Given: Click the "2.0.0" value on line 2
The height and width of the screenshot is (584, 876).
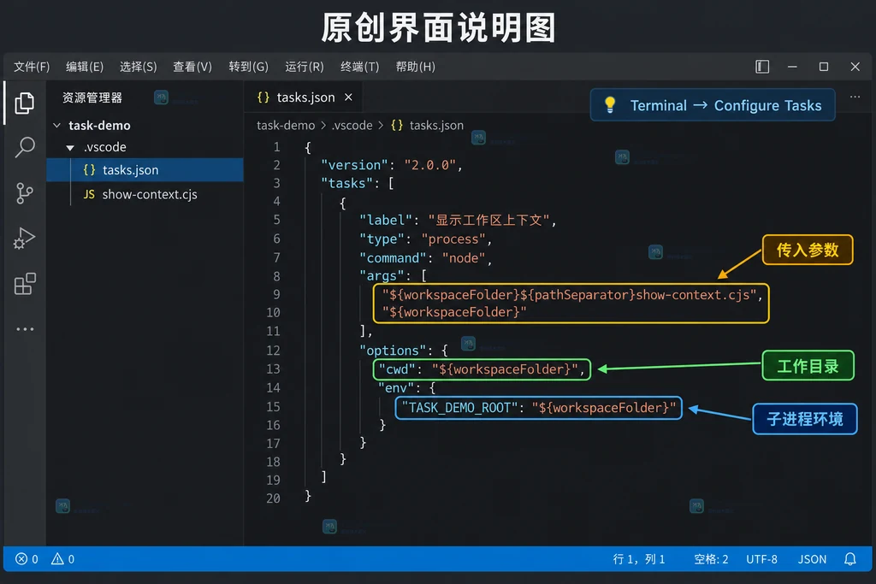Looking at the screenshot, I should click(430, 165).
